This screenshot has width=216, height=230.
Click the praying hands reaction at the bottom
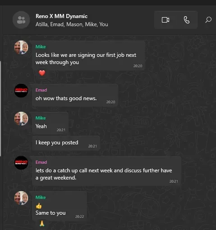pyautogui.click(x=42, y=224)
